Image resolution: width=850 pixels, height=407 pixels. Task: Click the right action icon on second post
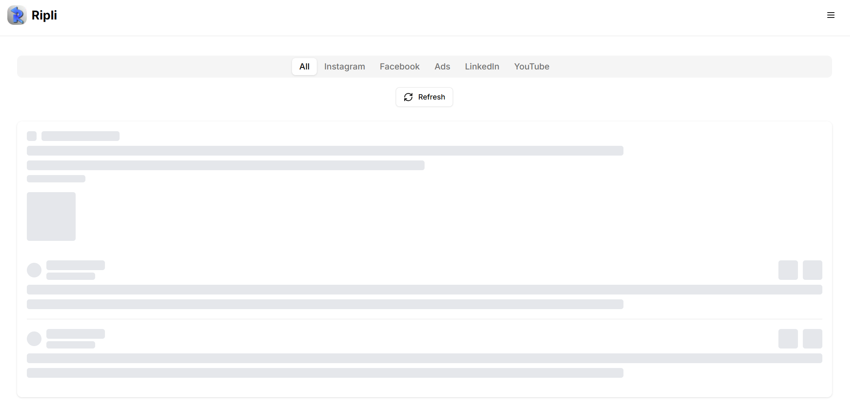[x=812, y=338]
